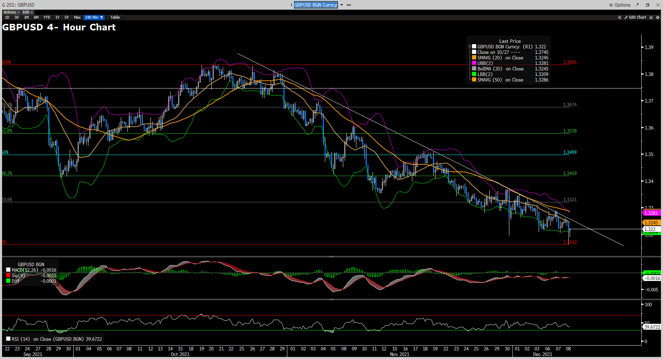Click the vertical dots handle before GBPUSD field

coord(291,5)
